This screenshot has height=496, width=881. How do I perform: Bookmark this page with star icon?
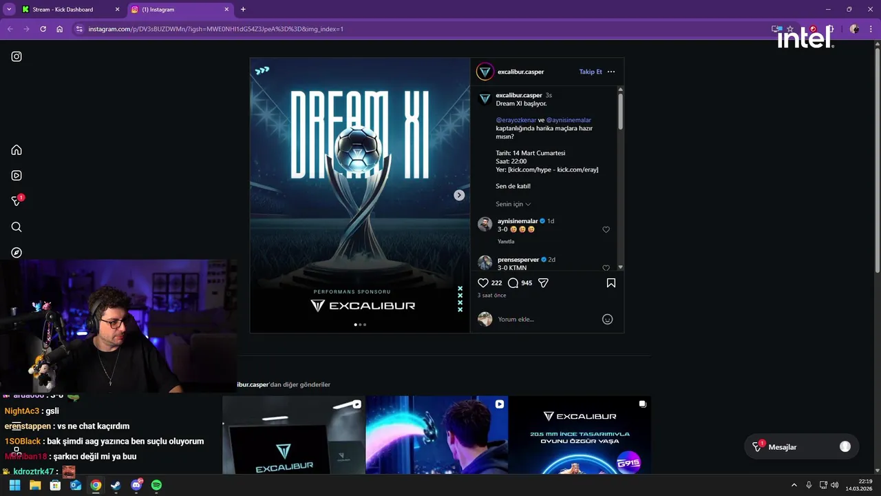(790, 29)
